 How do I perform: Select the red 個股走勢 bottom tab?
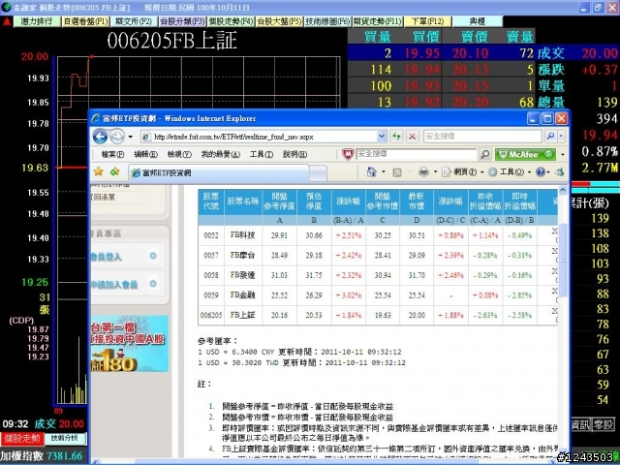22,438
